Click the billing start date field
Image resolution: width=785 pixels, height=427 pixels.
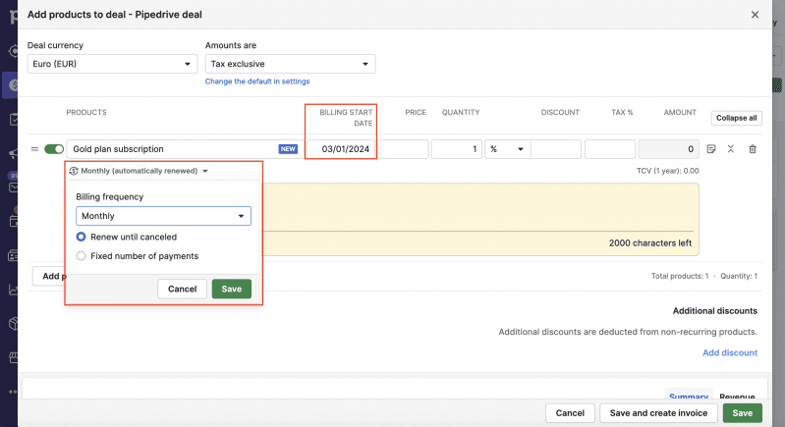[x=345, y=149]
